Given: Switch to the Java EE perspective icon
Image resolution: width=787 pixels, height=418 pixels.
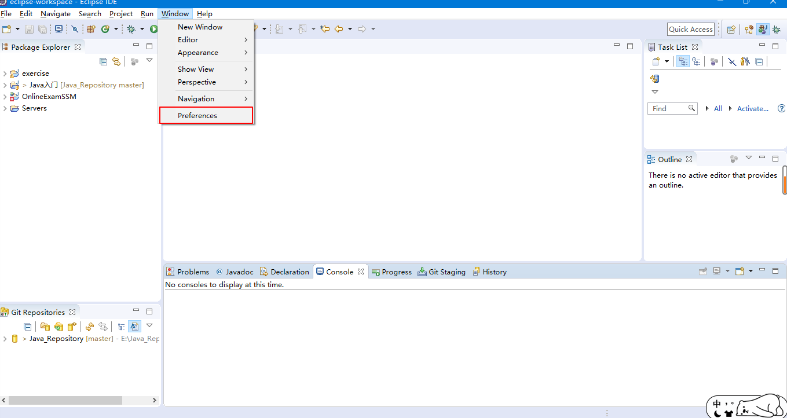Looking at the screenshot, I should point(749,30).
